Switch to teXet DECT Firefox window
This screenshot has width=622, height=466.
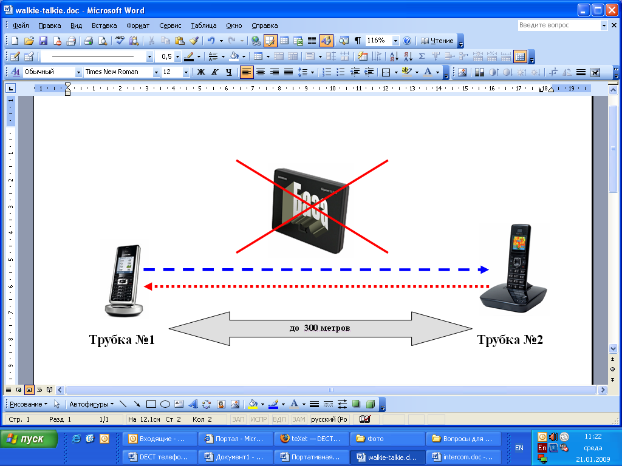pos(312,439)
